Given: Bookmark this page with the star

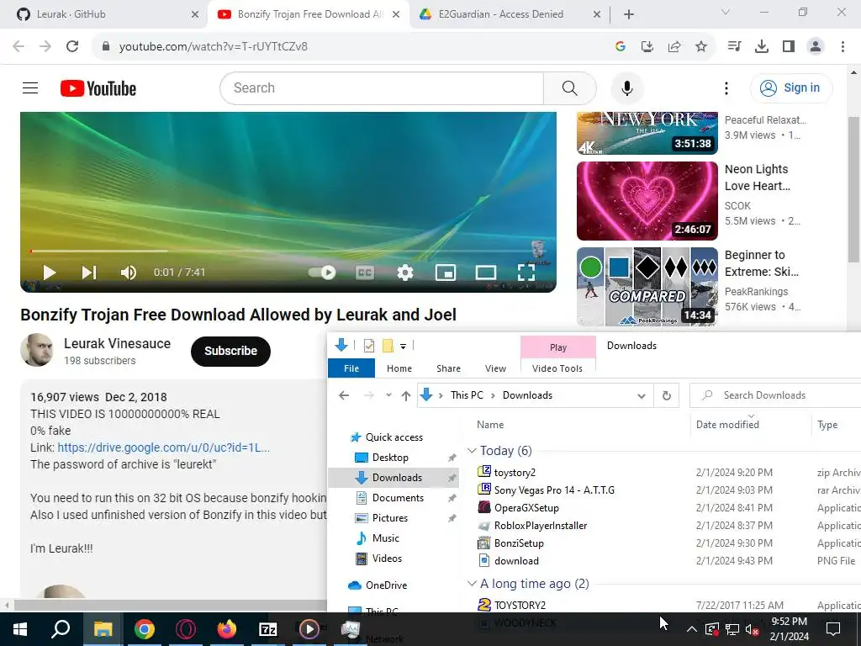Looking at the screenshot, I should pyautogui.click(x=701, y=47).
